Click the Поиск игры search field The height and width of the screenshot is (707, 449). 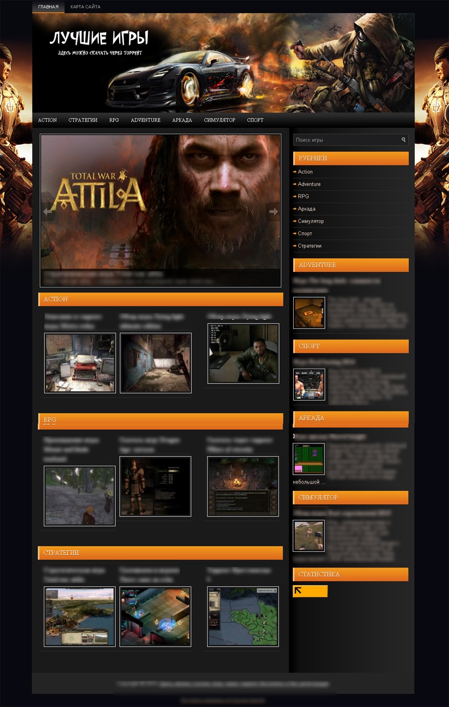(346, 140)
